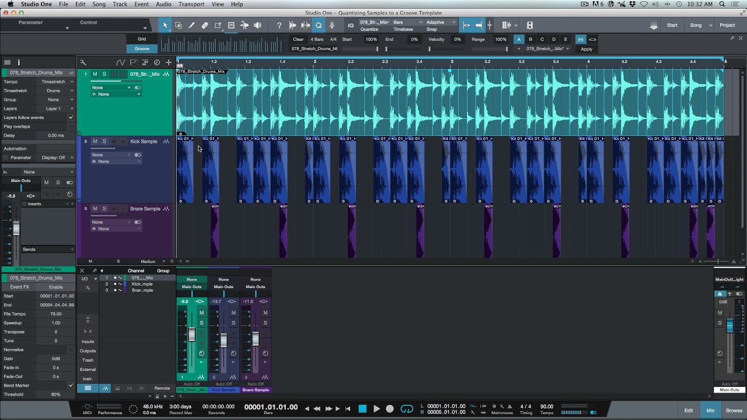747x420 pixels.
Task: Open the Browse panel button
Action: [x=734, y=410]
